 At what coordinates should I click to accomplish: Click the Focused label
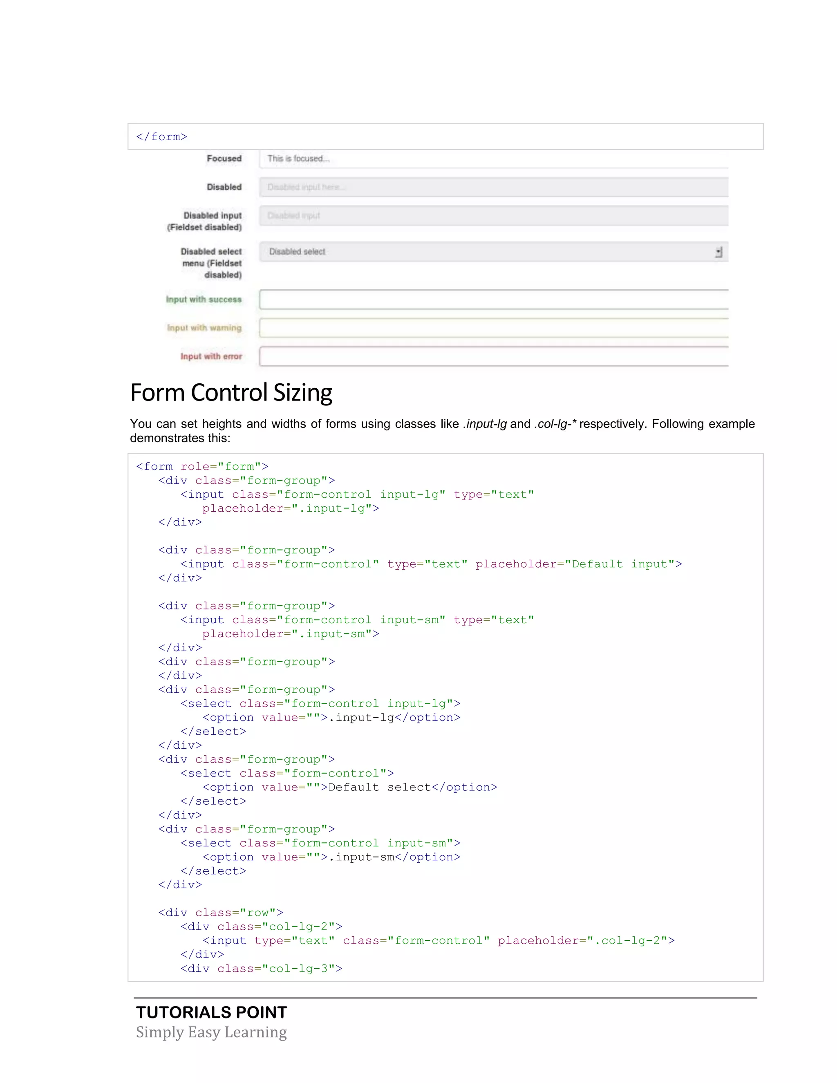[x=224, y=159]
